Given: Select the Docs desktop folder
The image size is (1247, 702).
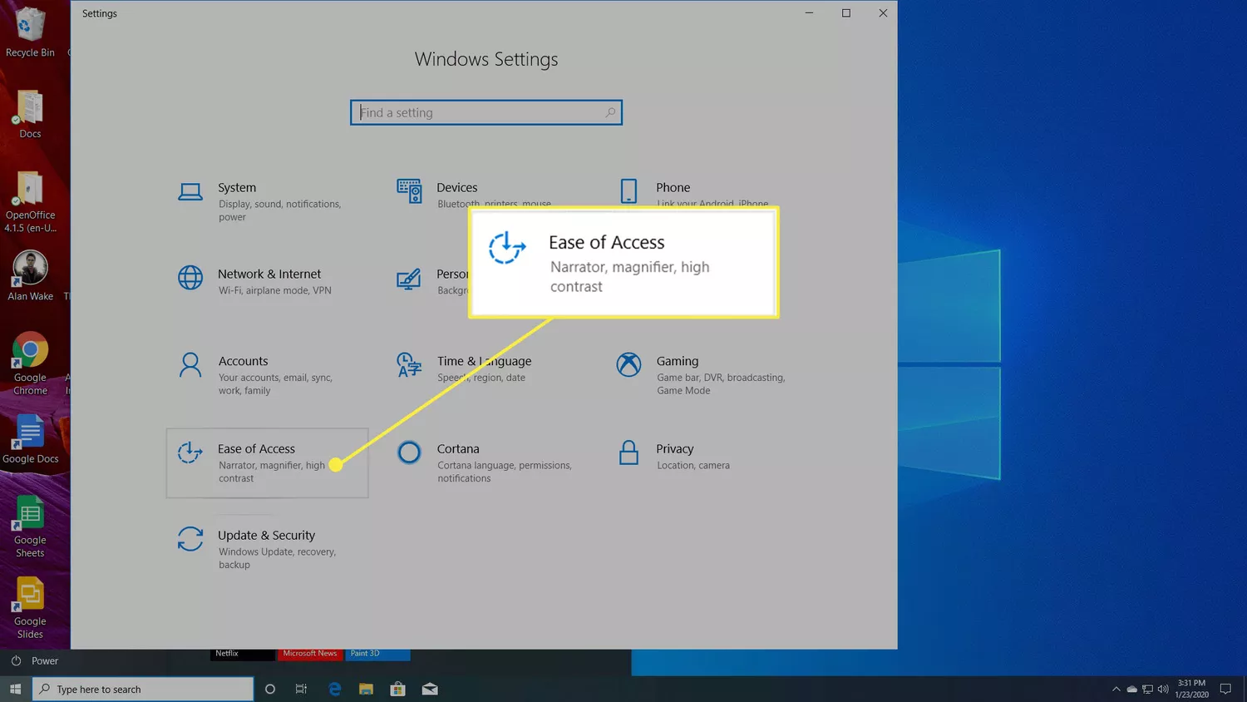Looking at the screenshot, I should tap(30, 115).
